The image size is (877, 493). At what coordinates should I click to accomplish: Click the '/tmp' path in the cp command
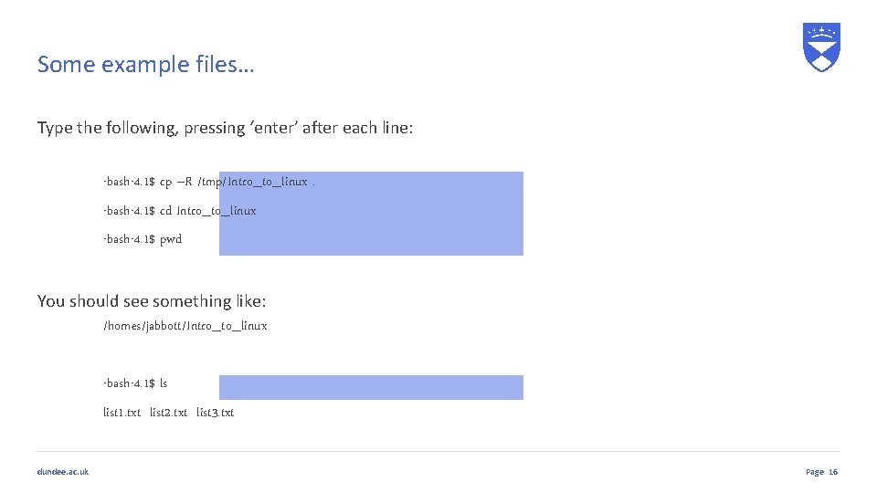pyautogui.click(x=210, y=182)
